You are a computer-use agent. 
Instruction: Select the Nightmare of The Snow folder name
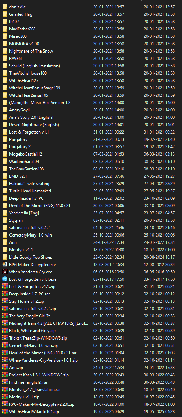(31, 51)
